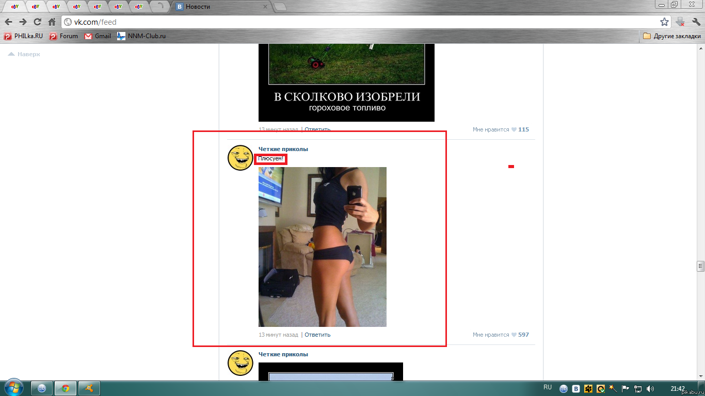705x396 pixels.
Task: Open the volume speaker tray icon
Action: pyautogui.click(x=650, y=389)
